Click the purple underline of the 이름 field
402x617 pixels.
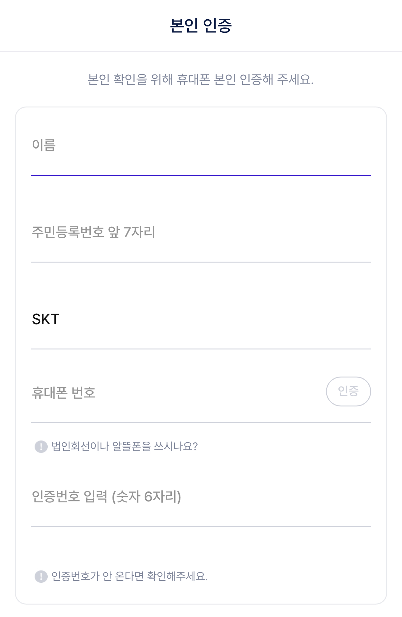point(201,175)
